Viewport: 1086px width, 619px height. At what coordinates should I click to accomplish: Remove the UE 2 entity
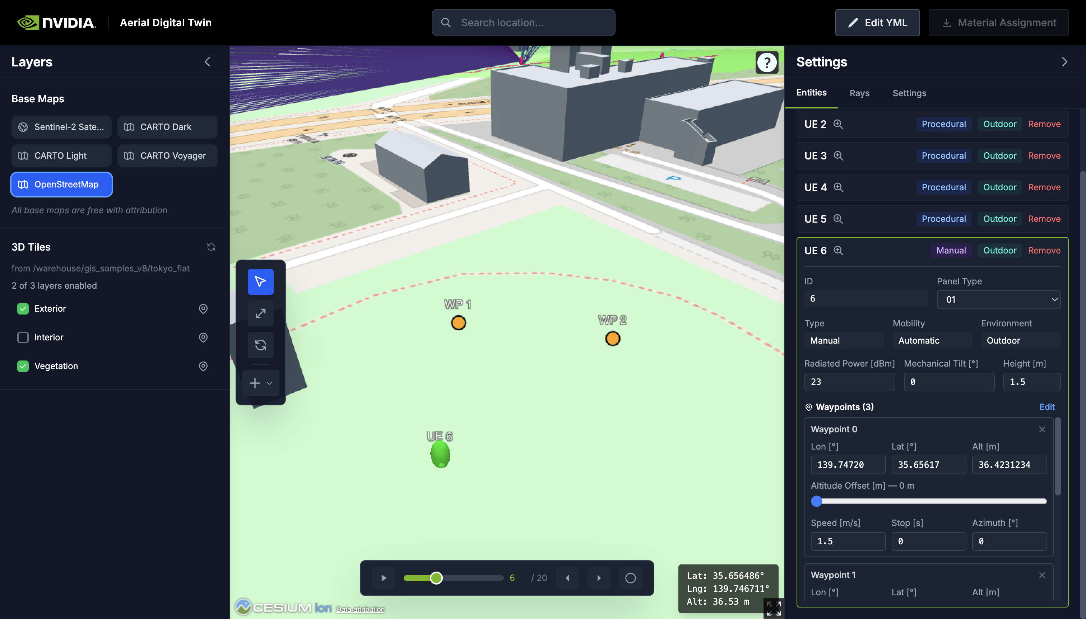(1044, 124)
